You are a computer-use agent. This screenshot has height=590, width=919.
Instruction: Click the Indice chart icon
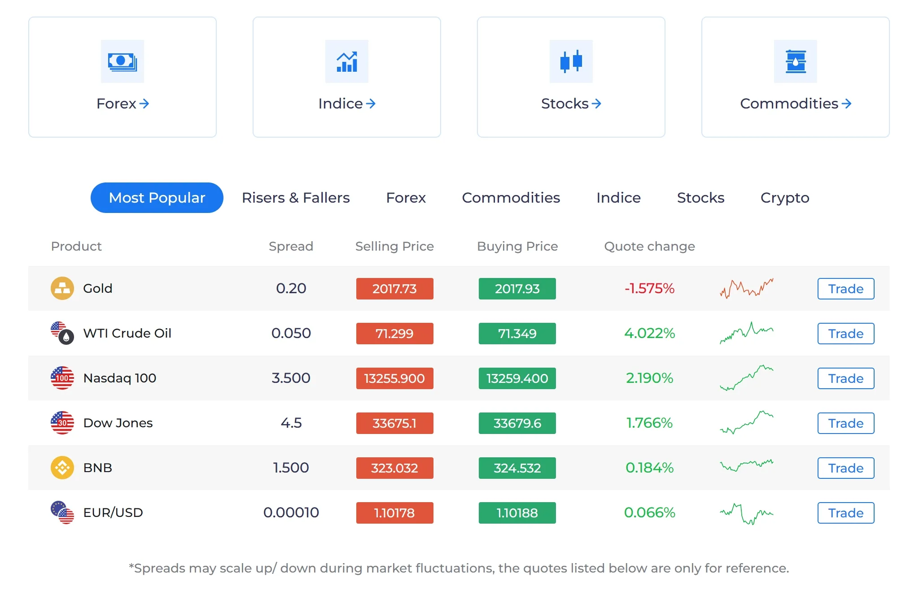(347, 61)
